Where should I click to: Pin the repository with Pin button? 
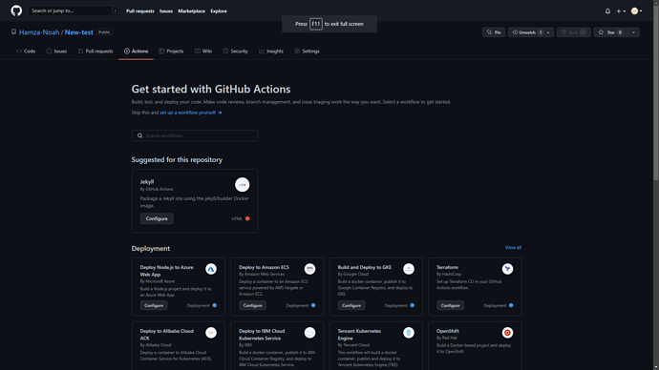(494, 32)
